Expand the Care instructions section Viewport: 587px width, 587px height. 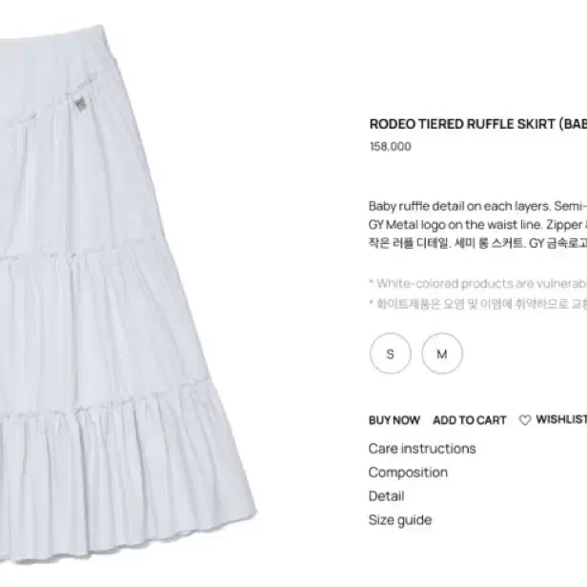pyautogui.click(x=422, y=449)
